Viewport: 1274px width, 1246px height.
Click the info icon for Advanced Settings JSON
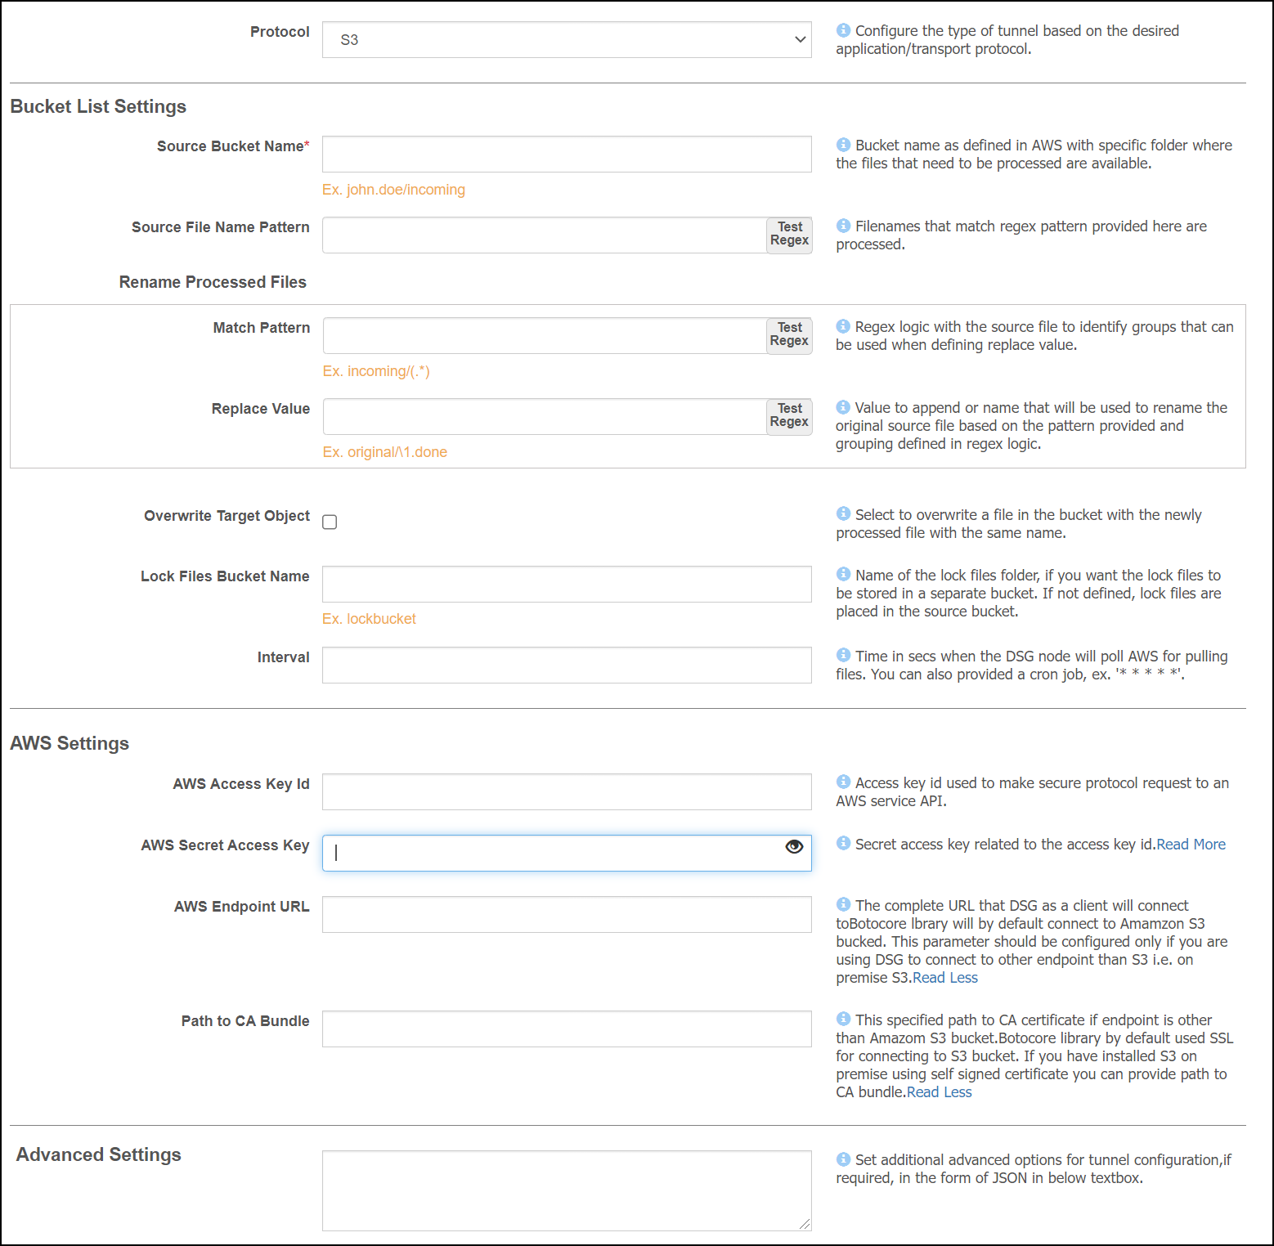[842, 1159]
